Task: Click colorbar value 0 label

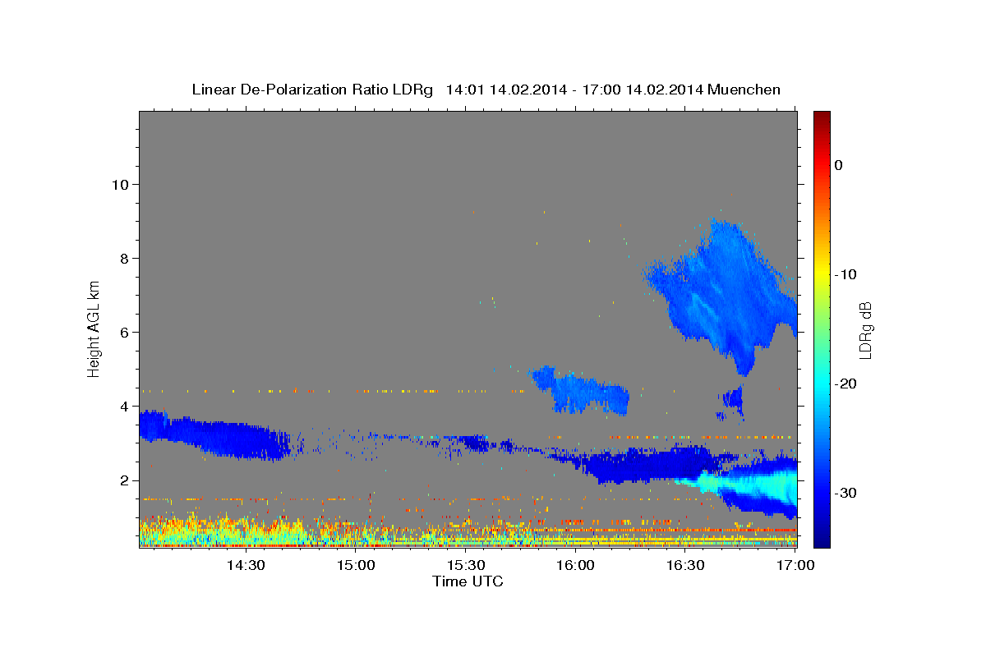Action: tap(838, 165)
